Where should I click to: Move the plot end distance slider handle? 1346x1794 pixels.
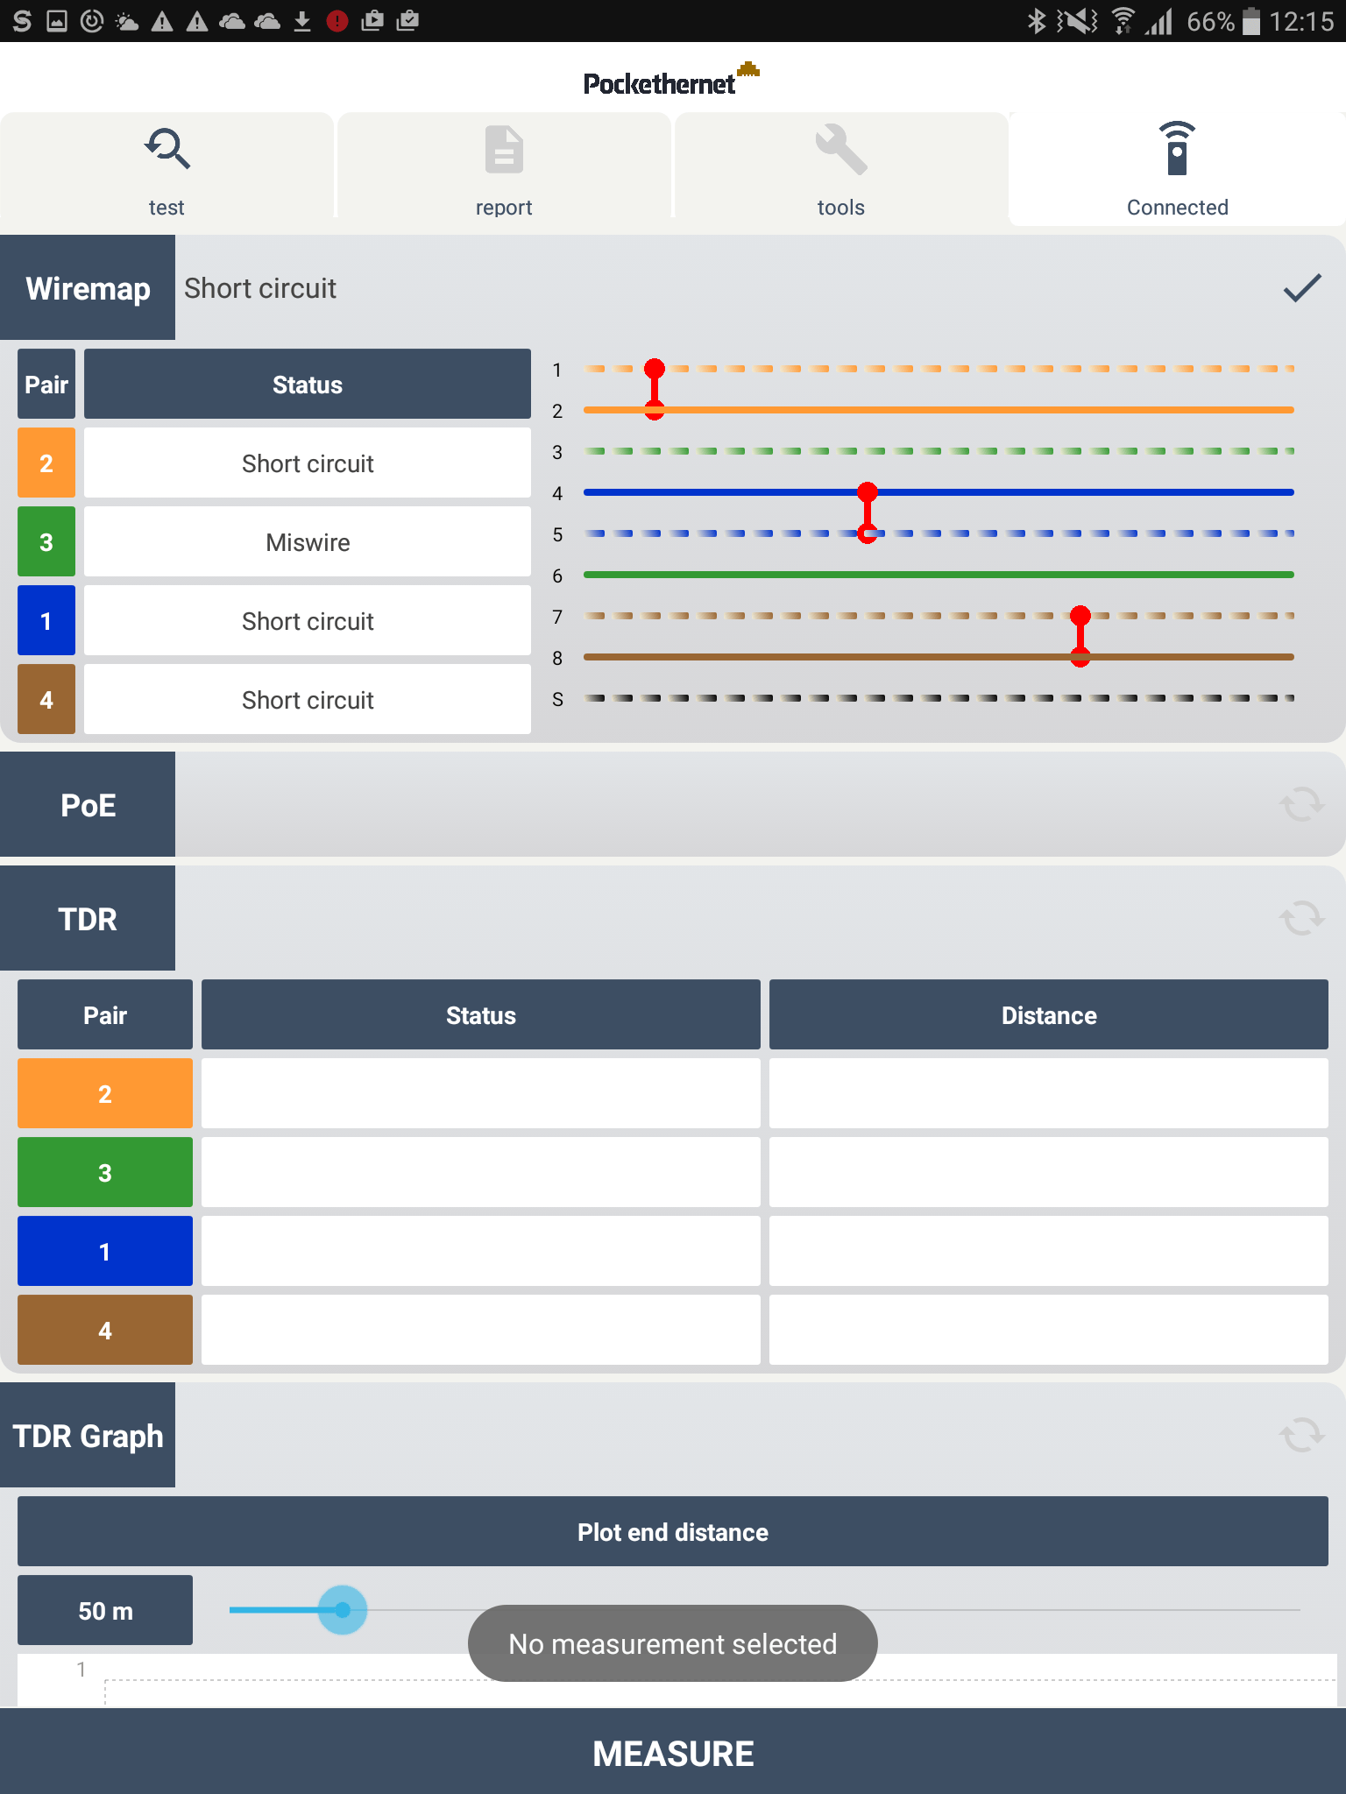pos(343,1610)
